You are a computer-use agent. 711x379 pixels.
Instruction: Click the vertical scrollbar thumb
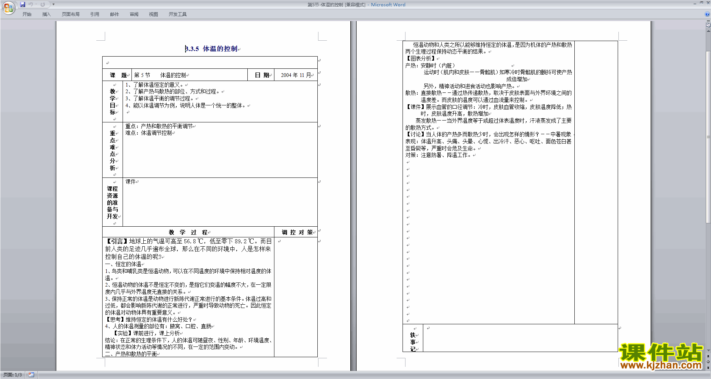708,137
